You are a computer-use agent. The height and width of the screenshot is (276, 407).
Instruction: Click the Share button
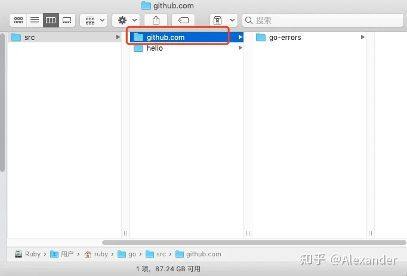click(156, 20)
